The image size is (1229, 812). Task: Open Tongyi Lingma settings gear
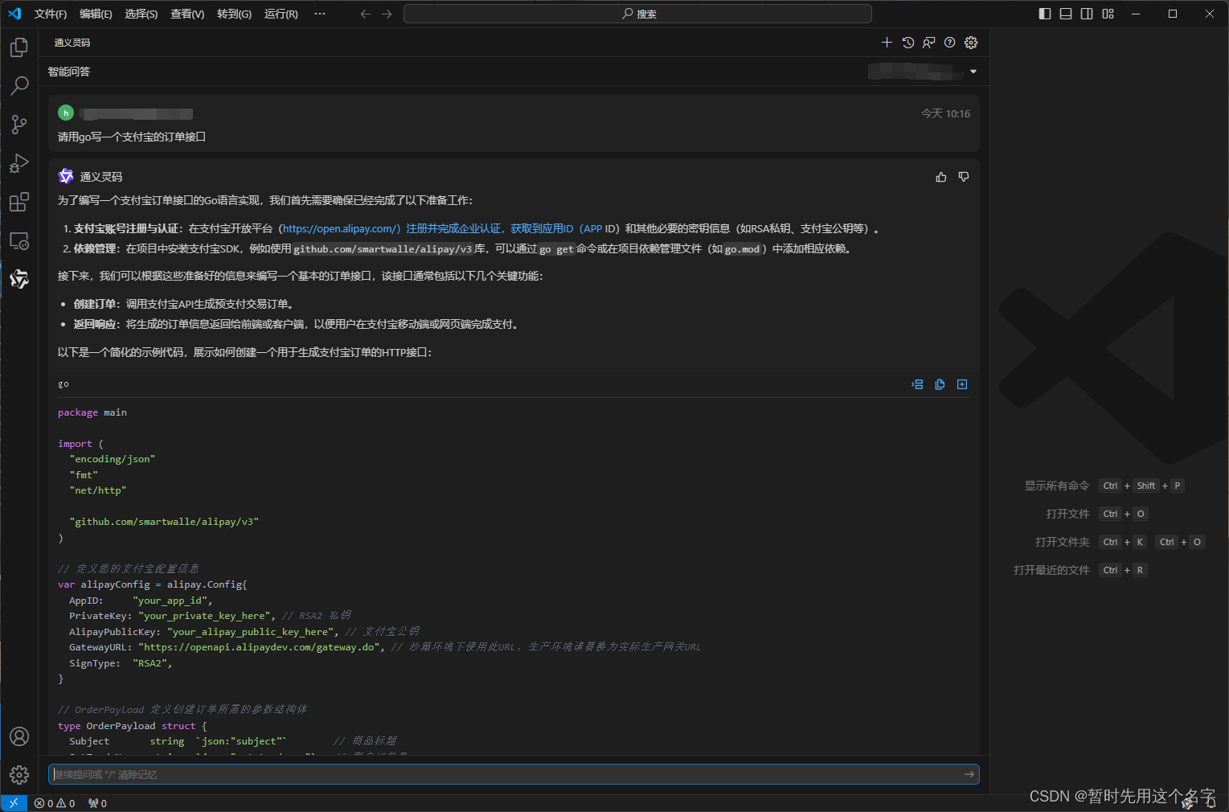click(971, 43)
